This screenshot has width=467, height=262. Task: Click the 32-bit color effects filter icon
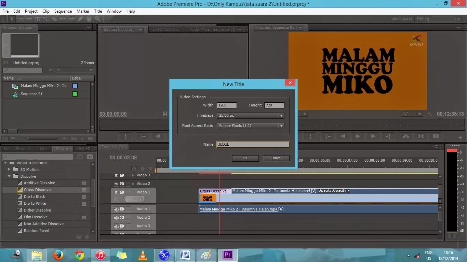pos(90,157)
